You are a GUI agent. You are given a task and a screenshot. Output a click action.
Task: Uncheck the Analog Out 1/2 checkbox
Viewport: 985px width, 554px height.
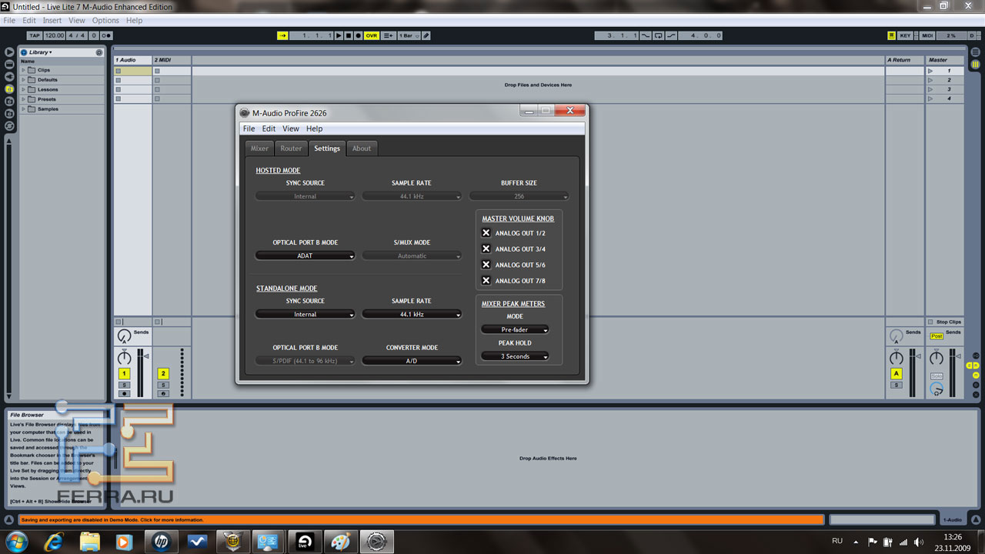486,233
